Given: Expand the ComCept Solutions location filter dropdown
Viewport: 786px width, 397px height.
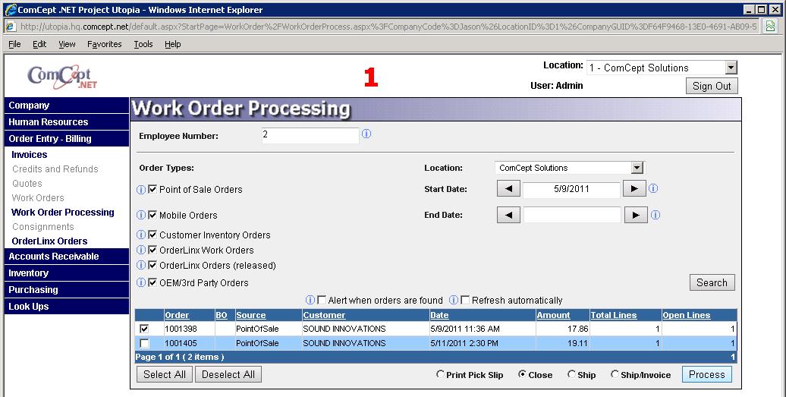Looking at the screenshot, I should 637,168.
